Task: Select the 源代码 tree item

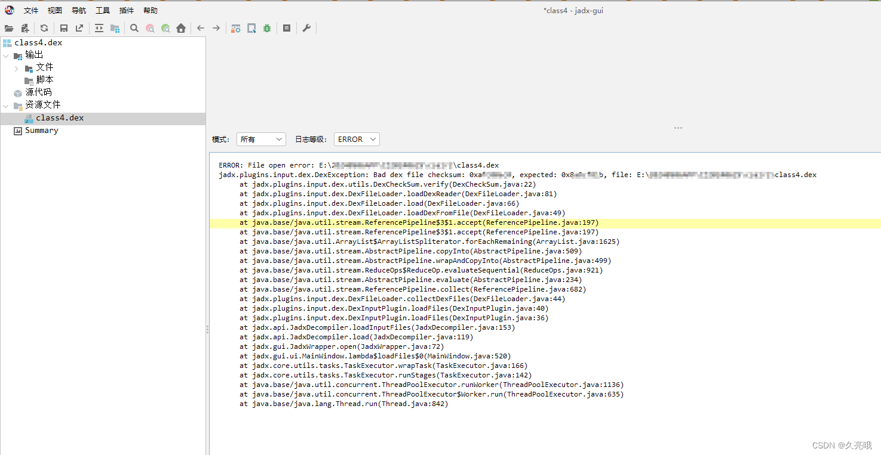Action: click(x=38, y=92)
